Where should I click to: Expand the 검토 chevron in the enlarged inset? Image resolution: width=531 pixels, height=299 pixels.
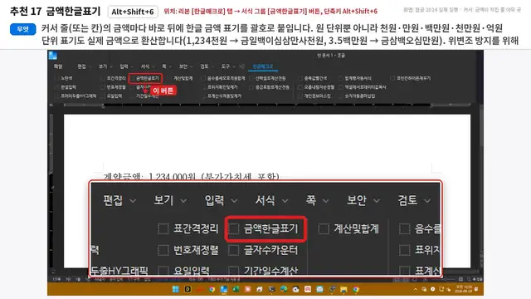pyautogui.click(x=427, y=201)
